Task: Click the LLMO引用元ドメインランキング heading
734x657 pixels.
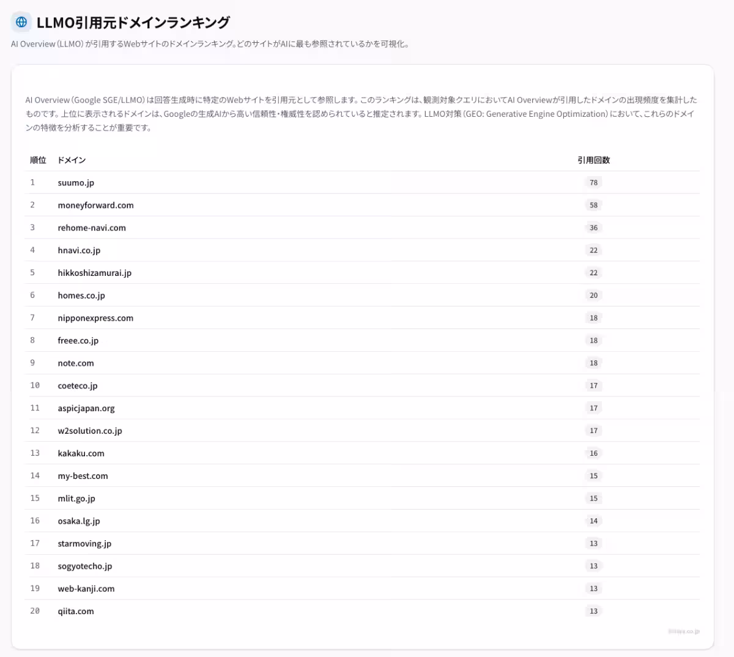Action: 133,23
